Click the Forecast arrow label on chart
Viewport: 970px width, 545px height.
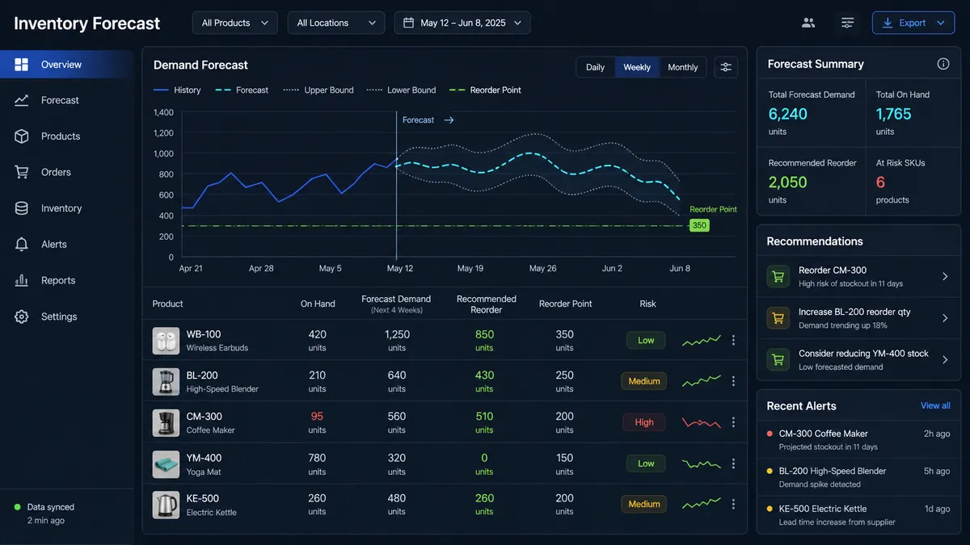click(x=428, y=119)
